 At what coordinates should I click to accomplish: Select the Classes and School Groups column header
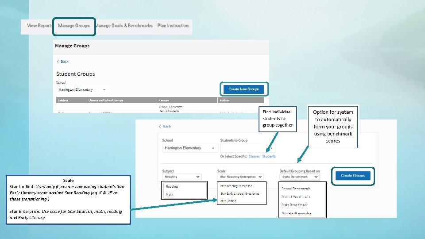[121, 100]
